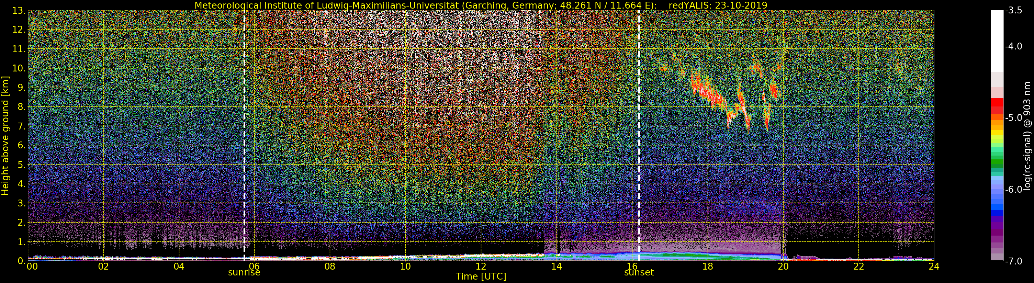This screenshot has height=283, width=1034.
Task: Click the height tick label 13
Action: (x=19, y=10)
